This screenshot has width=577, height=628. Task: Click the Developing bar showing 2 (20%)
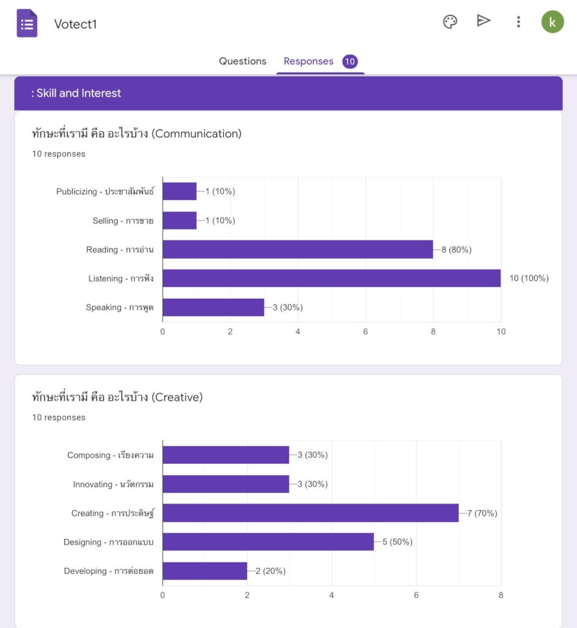(x=205, y=571)
